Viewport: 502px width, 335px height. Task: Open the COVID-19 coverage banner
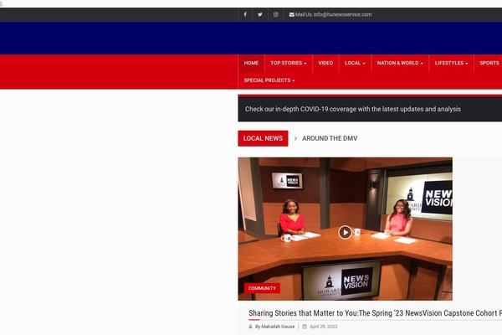[x=370, y=109]
